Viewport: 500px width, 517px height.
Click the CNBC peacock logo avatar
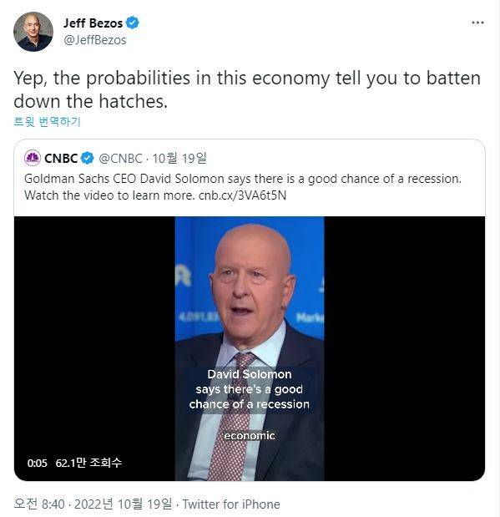coord(33,158)
